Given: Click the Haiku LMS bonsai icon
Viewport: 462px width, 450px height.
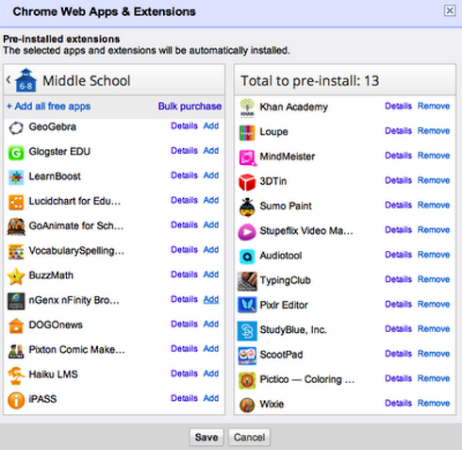Looking at the screenshot, I should [x=16, y=375].
